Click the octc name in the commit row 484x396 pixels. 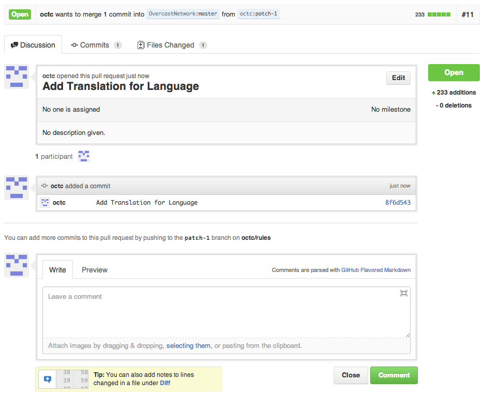tap(59, 203)
